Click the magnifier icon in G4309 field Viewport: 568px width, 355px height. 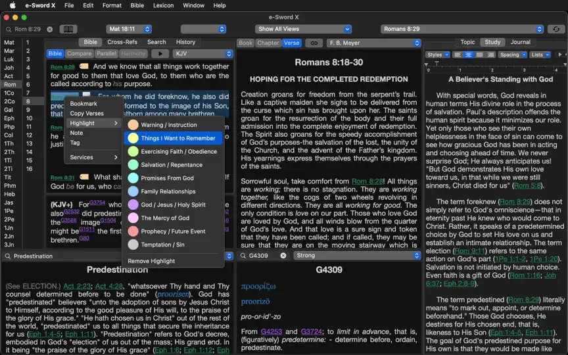[243, 256]
